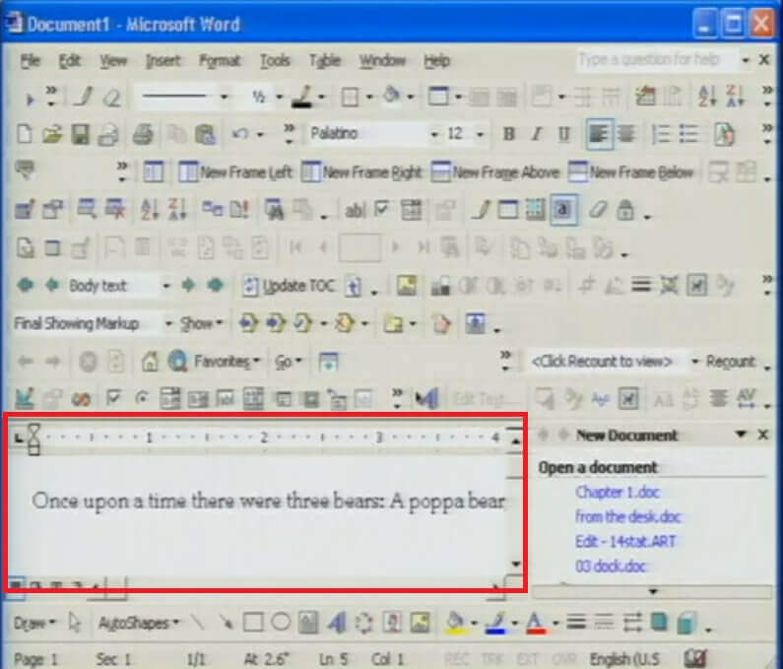This screenshot has height=669, width=783.
Task: Toggle bulleted list button
Action: (x=688, y=134)
